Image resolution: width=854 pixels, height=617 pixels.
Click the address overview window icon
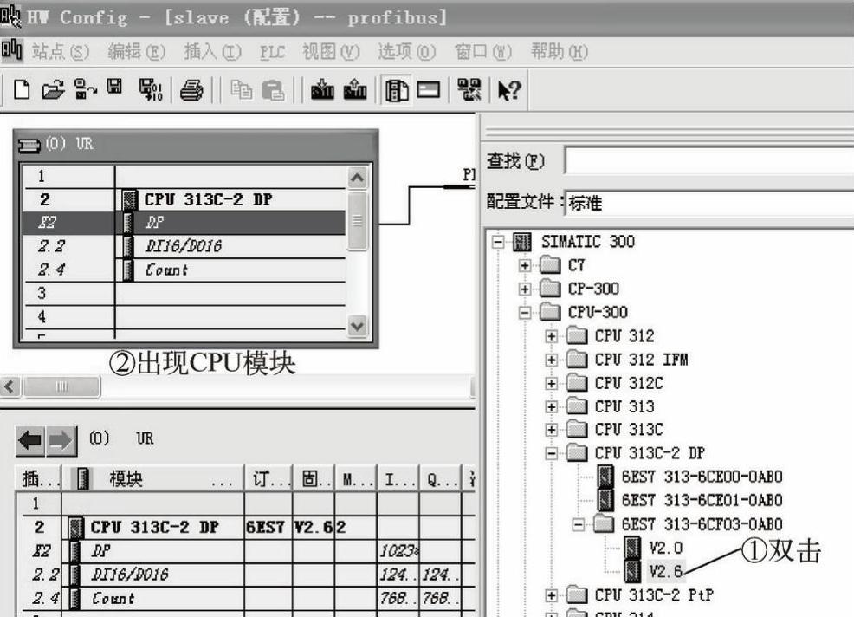tap(429, 89)
